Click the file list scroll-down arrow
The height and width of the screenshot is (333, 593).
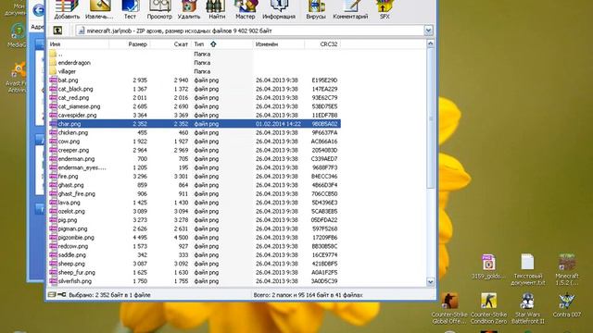point(430,281)
